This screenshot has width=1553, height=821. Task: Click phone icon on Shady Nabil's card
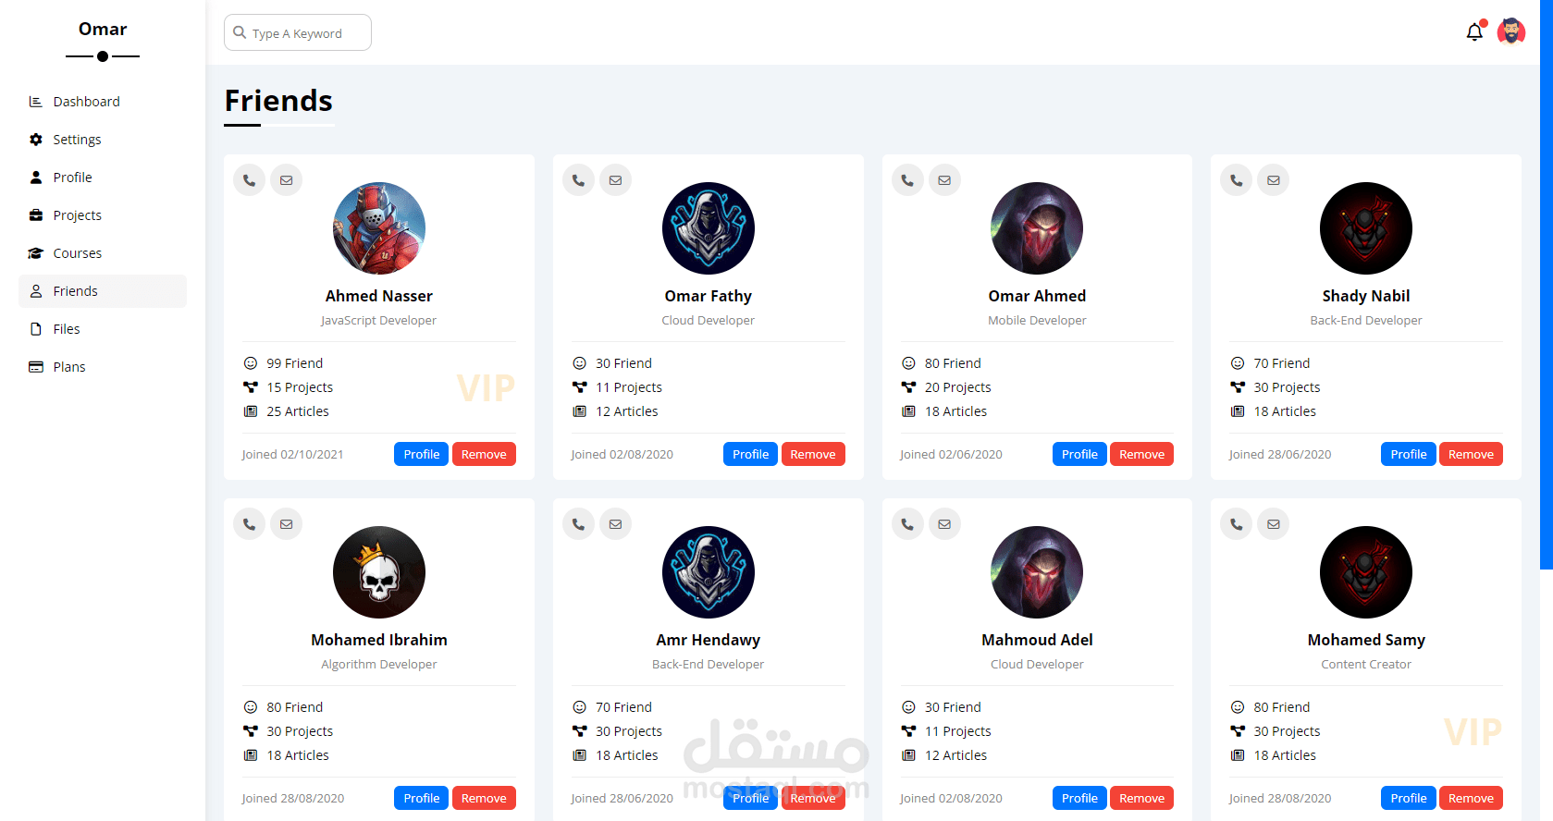[x=1237, y=180]
